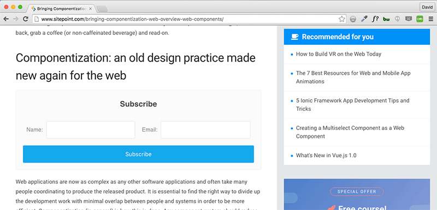Open How to Build VR on the Web Today
The height and width of the screenshot is (210, 437).
tap(338, 54)
